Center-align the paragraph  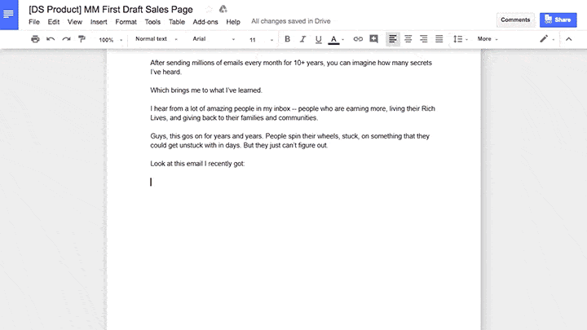tap(408, 39)
